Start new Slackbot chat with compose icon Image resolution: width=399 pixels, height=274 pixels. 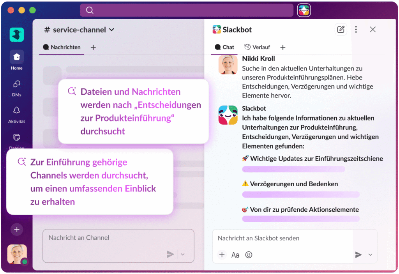coord(341,30)
